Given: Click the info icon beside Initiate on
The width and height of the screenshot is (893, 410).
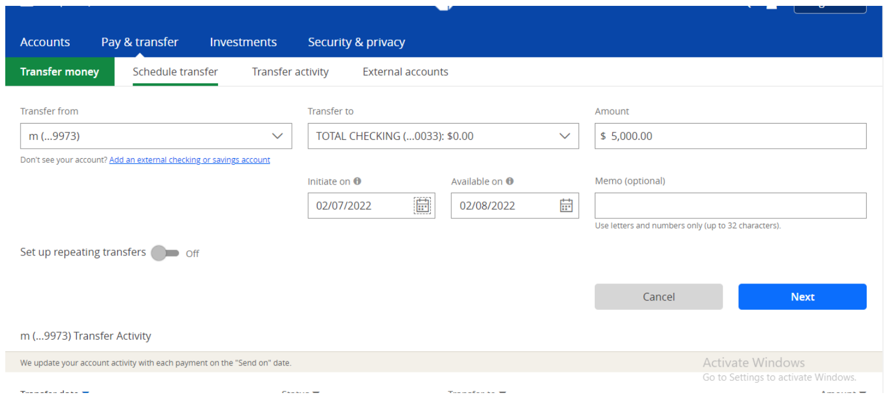Looking at the screenshot, I should [357, 182].
